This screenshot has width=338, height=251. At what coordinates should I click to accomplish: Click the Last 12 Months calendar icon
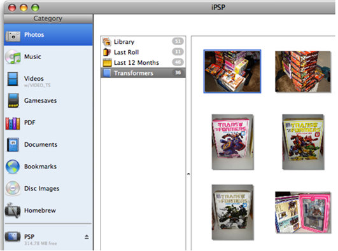coord(107,62)
